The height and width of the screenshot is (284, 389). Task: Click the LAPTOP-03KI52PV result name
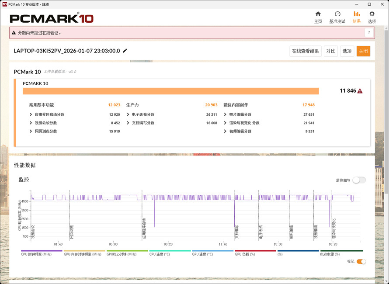(x=67, y=51)
